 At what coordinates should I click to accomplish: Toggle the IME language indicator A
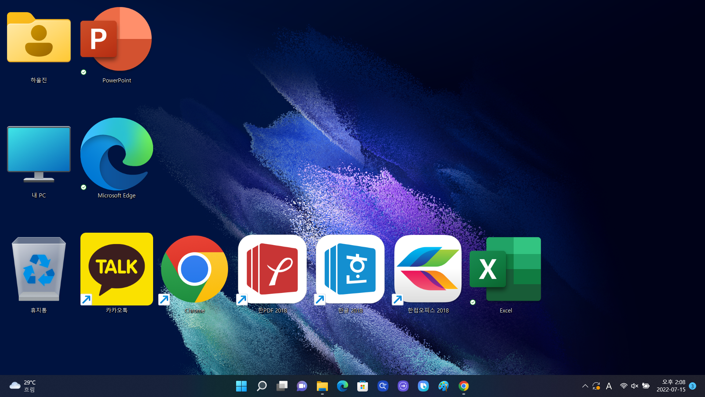tap(609, 386)
